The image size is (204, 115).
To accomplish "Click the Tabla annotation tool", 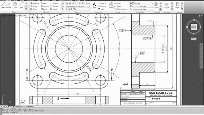I will 101,9.
